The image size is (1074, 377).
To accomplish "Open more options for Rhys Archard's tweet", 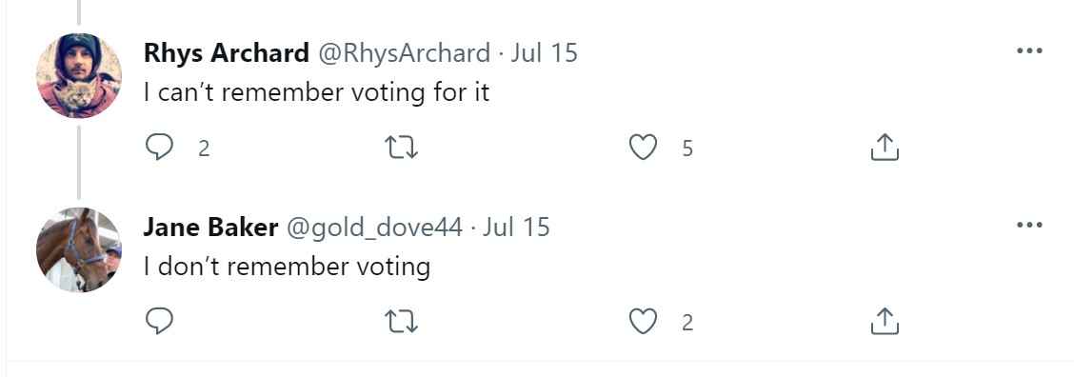I will tap(1029, 50).
